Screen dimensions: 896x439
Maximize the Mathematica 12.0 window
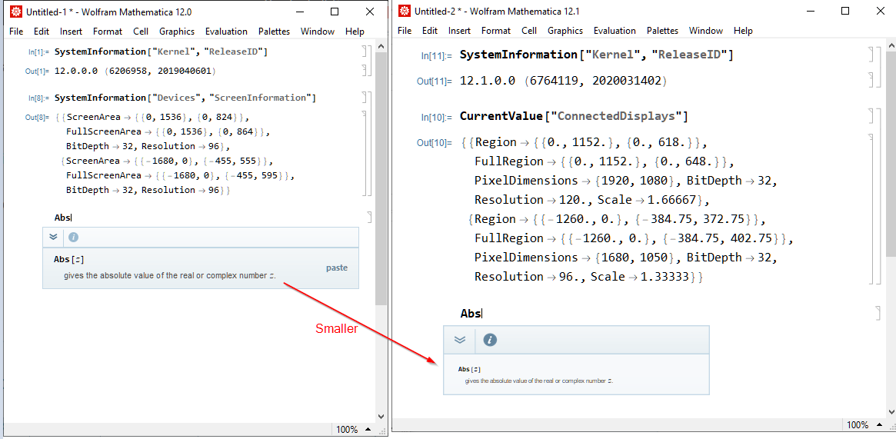point(335,12)
